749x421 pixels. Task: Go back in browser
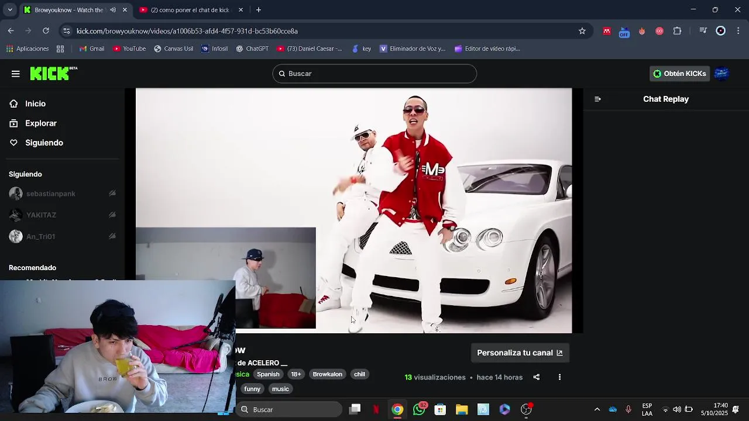click(11, 31)
